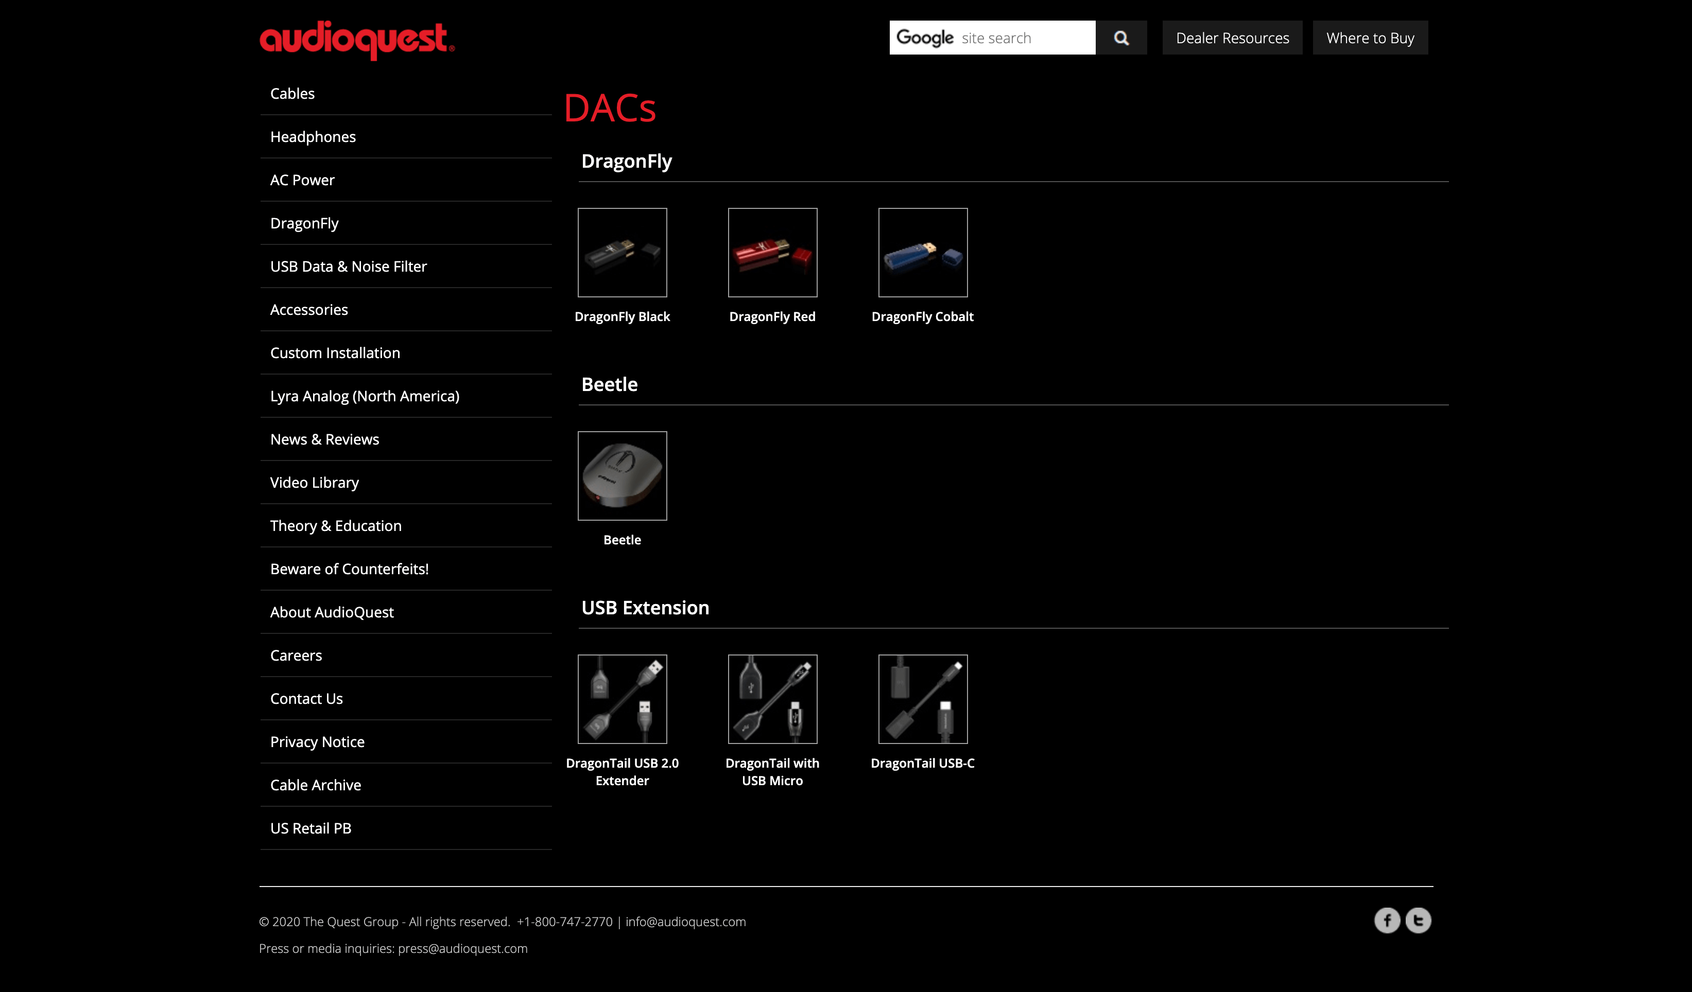This screenshot has height=992, width=1692.
Task: Open the DragonFly Cobalt product image
Action: tap(923, 252)
